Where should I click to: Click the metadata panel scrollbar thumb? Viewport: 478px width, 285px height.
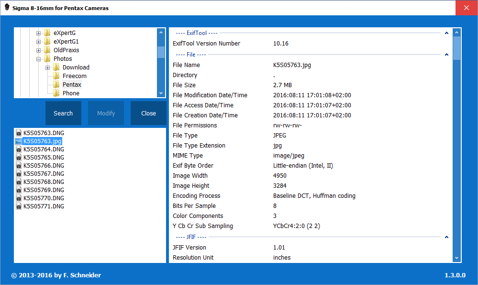click(456, 48)
